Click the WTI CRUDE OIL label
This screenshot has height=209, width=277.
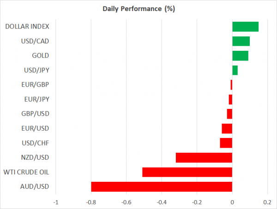pyautogui.click(x=26, y=172)
